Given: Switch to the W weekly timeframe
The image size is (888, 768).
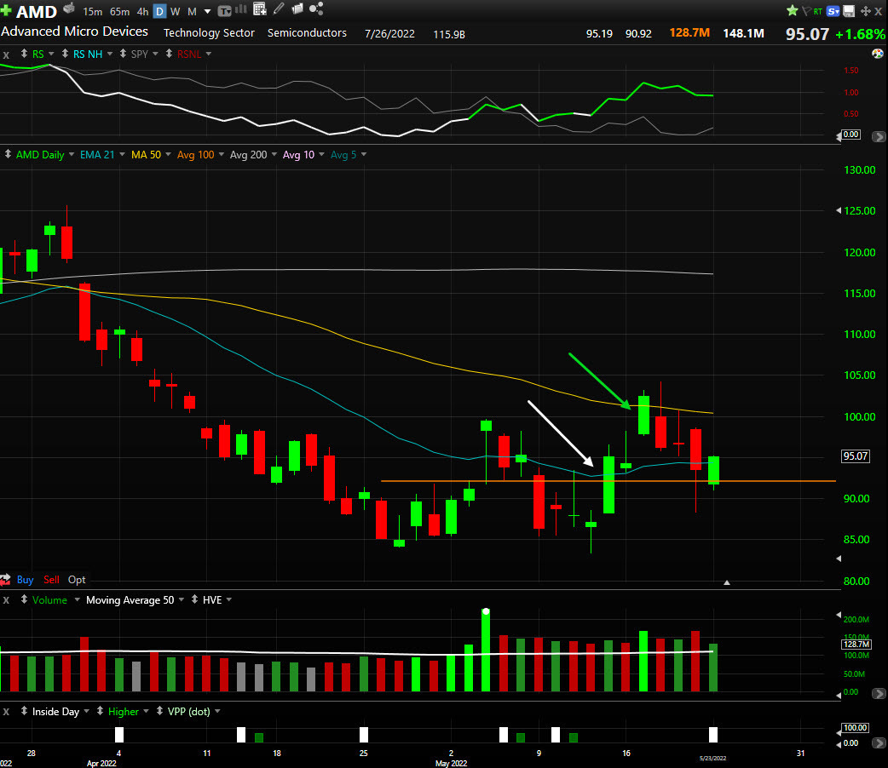Looking at the screenshot, I should pos(175,11).
